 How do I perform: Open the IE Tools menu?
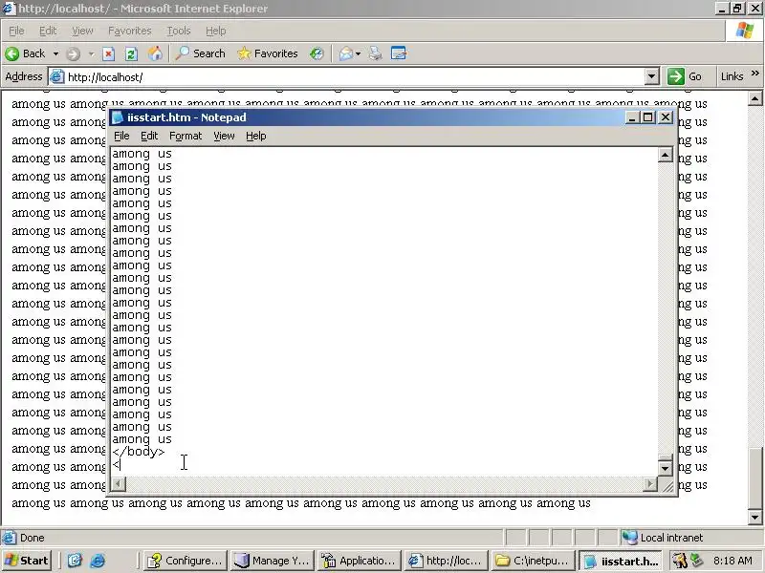179,31
